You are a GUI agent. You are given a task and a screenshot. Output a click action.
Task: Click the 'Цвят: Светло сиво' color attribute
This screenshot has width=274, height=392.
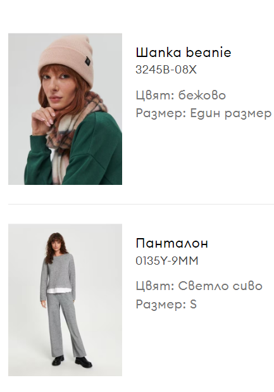[x=199, y=286]
